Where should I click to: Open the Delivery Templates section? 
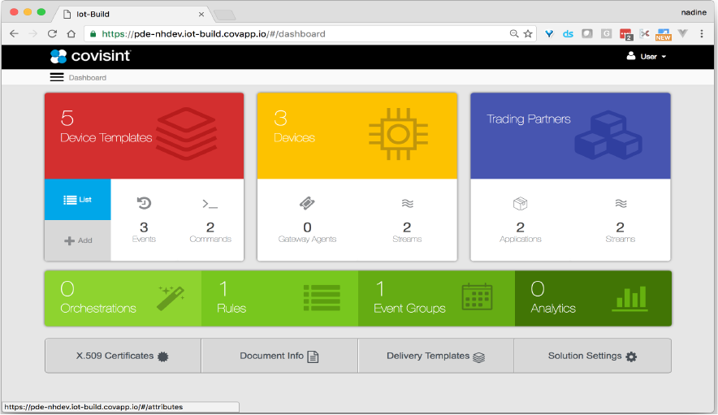coord(435,356)
